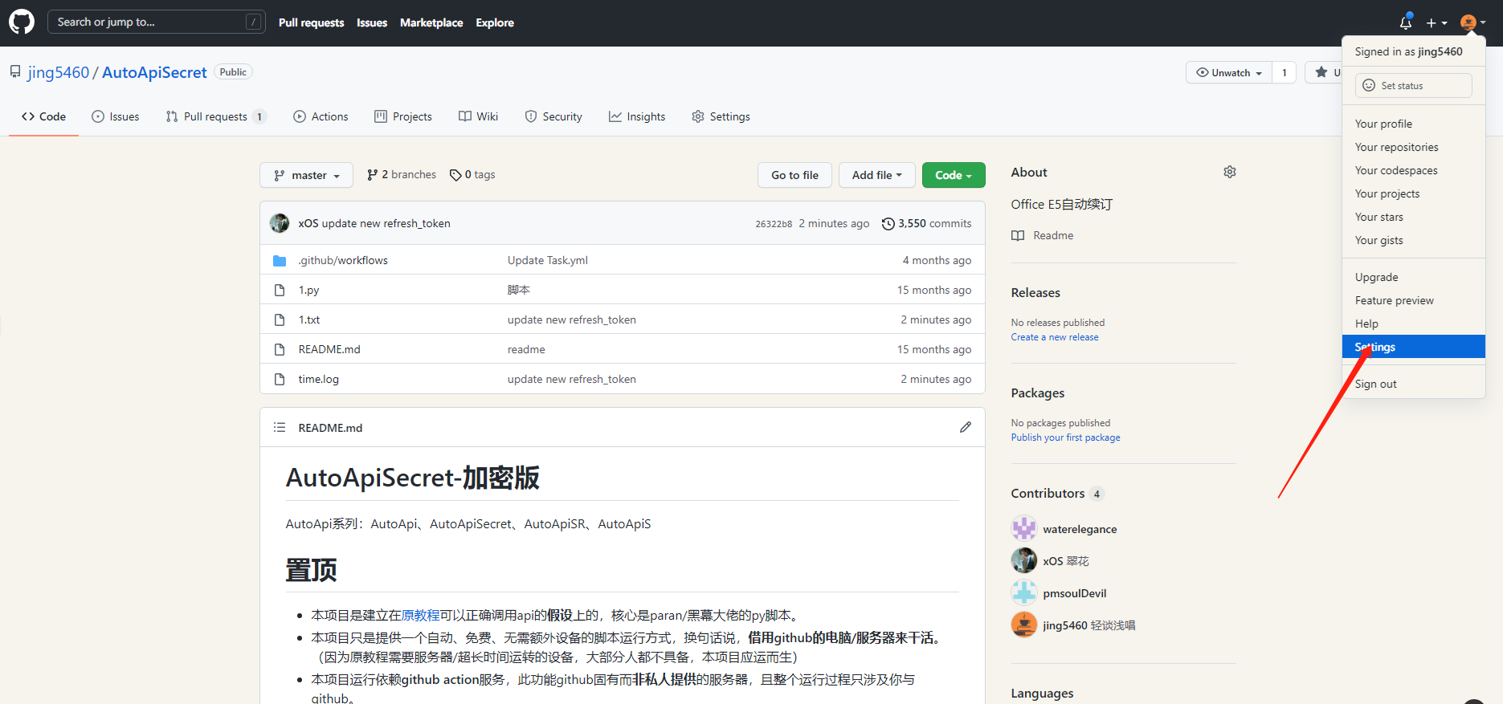Click the xOS committer avatar
The width and height of the screenshot is (1503, 704).
click(x=280, y=223)
